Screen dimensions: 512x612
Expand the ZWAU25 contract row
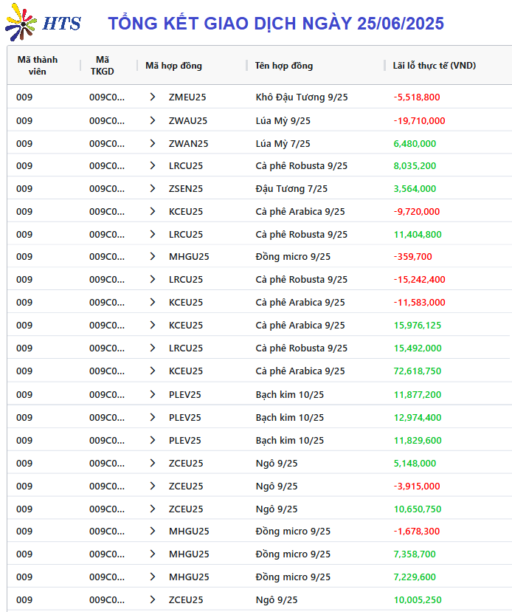(153, 120)
